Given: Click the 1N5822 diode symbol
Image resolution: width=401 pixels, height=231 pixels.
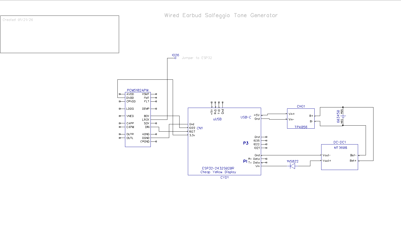Looking at the screenshot, I should click(x=292, y=166).
